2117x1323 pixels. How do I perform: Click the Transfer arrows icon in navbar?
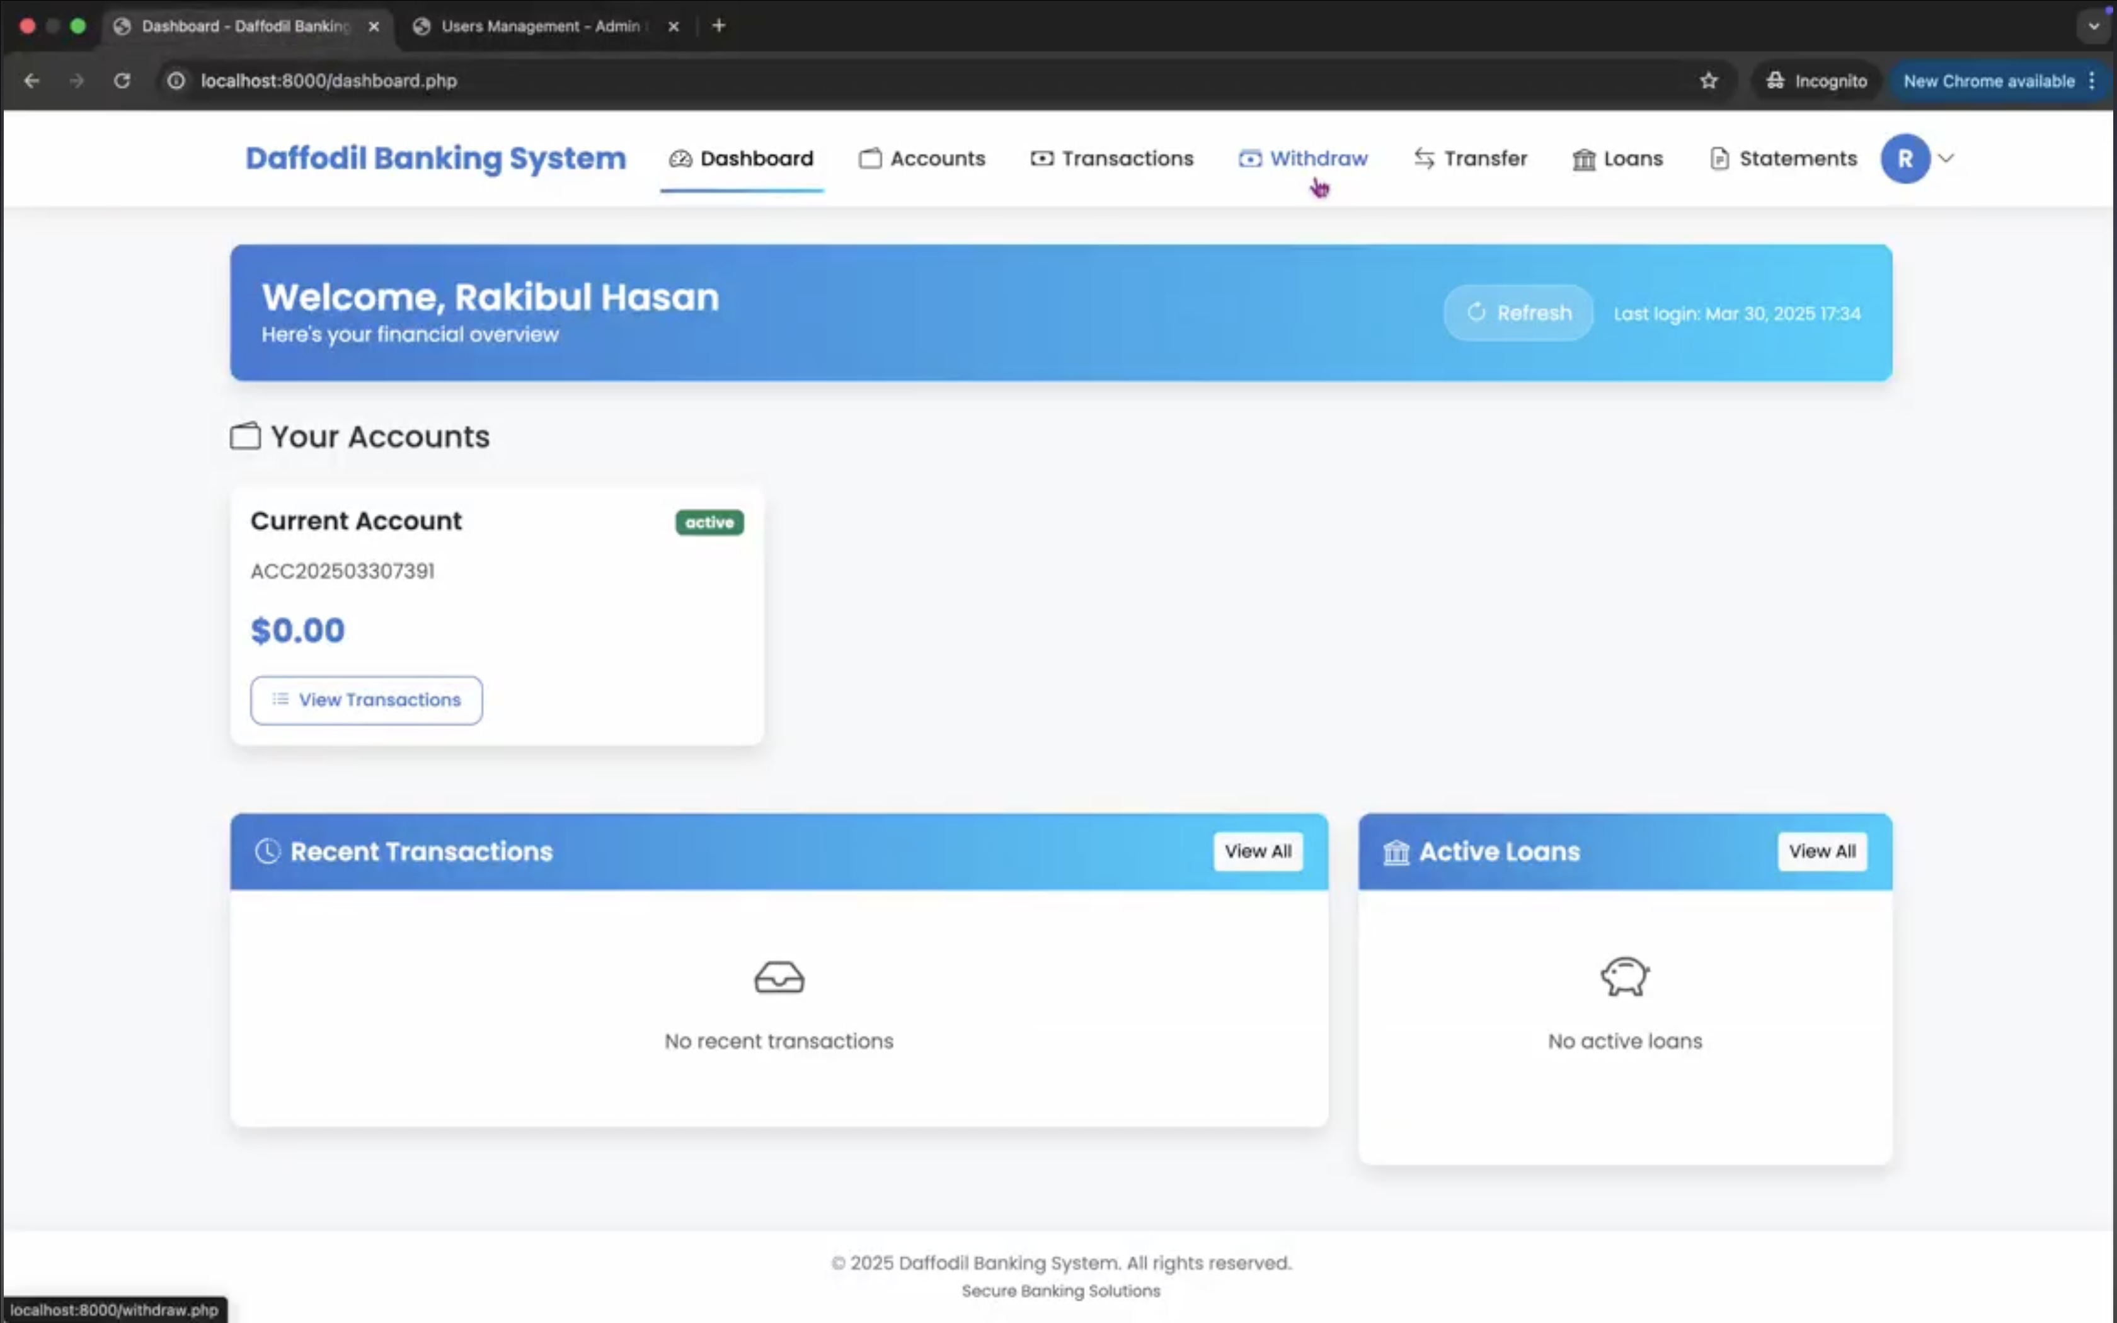1423,158
